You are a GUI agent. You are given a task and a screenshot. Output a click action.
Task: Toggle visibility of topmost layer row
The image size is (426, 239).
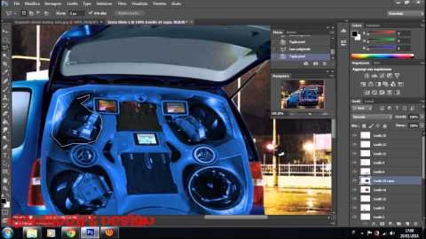354,135
